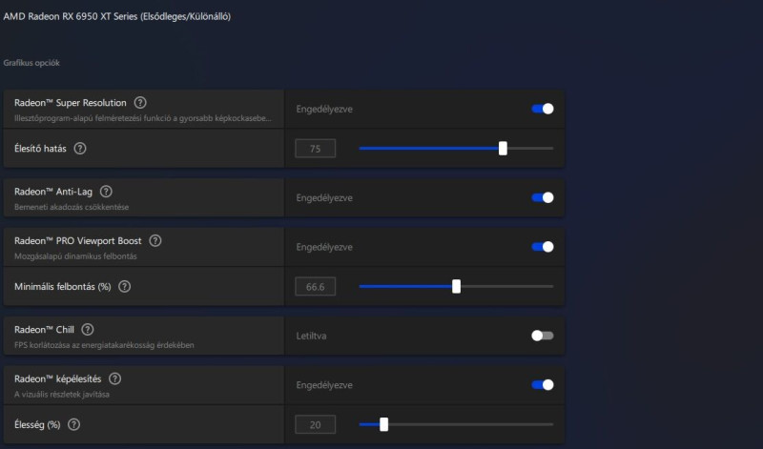Click Mozgásalapú dinamikus felbontás description
This screenshot has height=449, width=763.
75,256
